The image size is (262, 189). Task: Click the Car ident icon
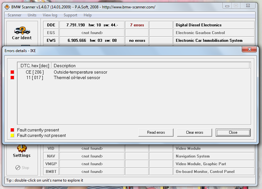tap(22, 31)
